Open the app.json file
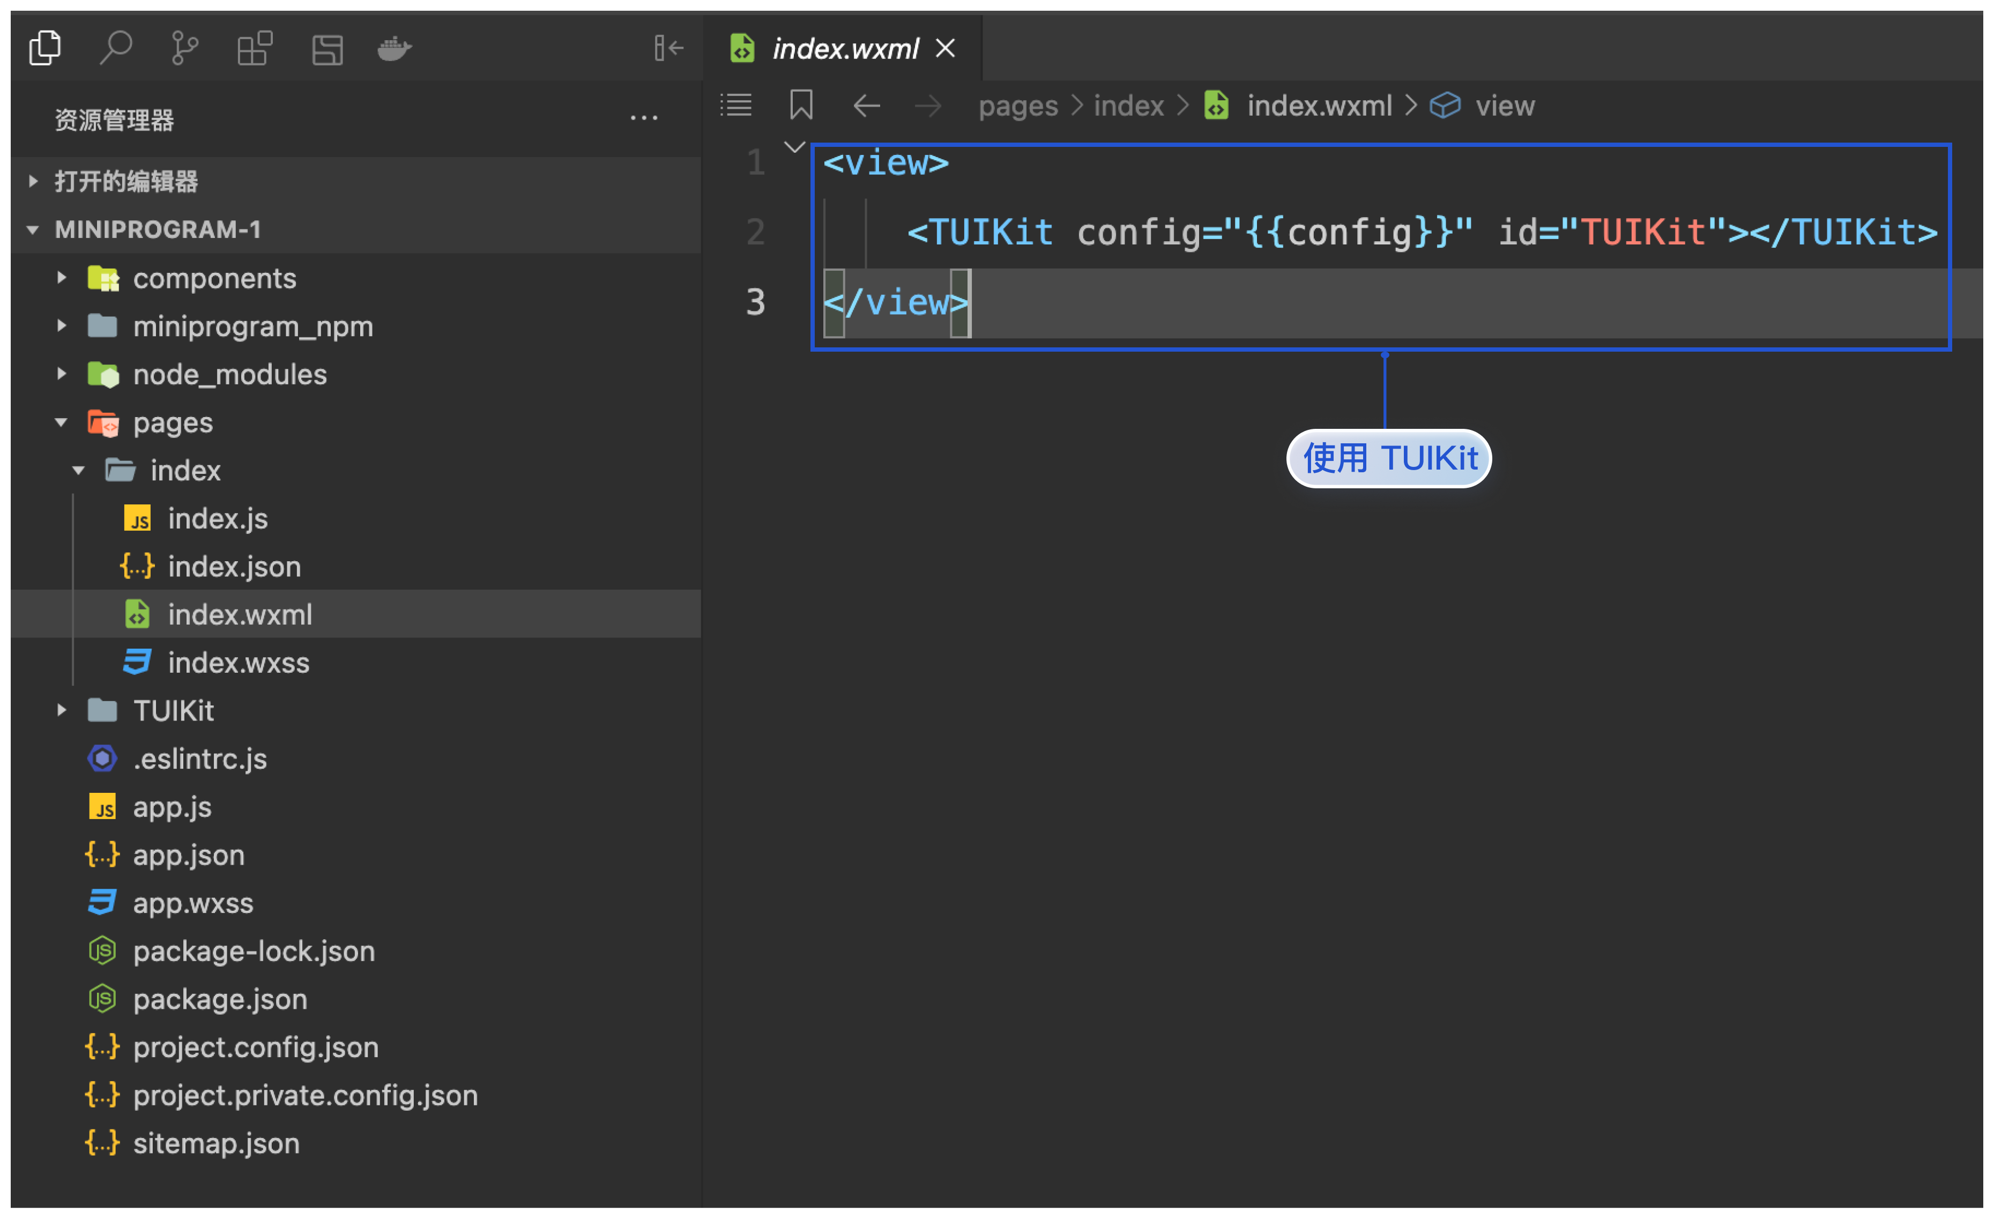The width and height of the screenshot is (1994, 1219). point(356,855)
